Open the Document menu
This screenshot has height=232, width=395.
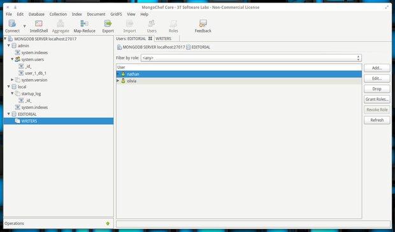click(96, 14)
